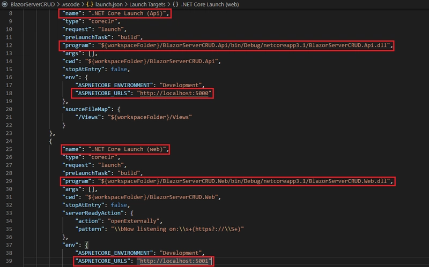Click the Development value on line 38
The height and width of the screenshot is (267, 429).
pyautogui.click(x=181, y=253)
